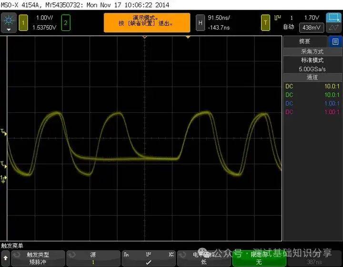Open the 触发类型 trigger type softkey

tap(37, 258)
